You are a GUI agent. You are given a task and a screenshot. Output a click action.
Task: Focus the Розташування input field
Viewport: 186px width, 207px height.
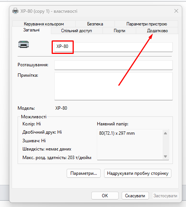(113, 65)
